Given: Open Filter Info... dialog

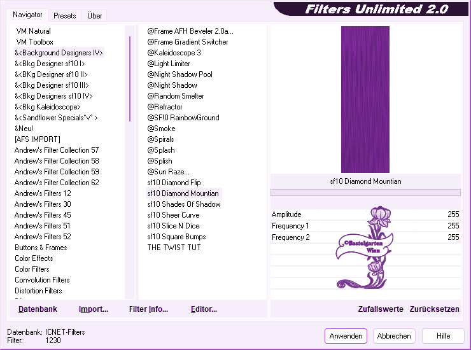Looking at the screenshot, I should coord(148,309).
